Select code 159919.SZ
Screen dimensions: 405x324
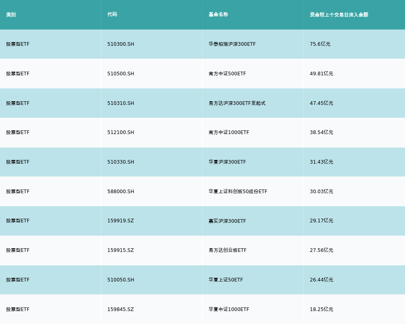click(121, 221)
